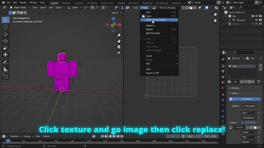Select the Annotate tool
Viewport: 264px width, 148px height.
tap(5, 62)
